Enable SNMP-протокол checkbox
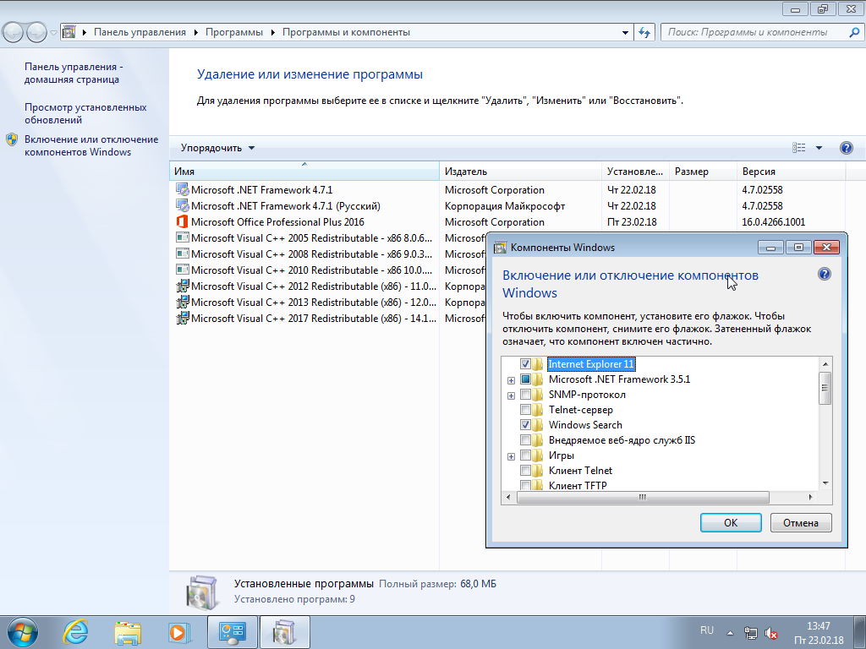The height and width of the screenshot is (649, 866). pyautogui.click(x=525, y=395)
